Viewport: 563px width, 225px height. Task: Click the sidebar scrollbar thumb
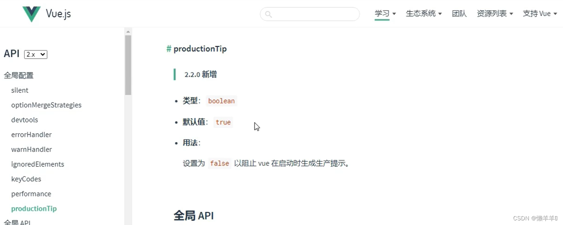point(128,65)
